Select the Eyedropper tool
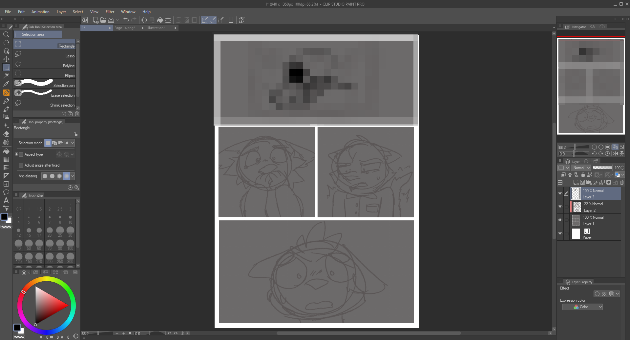Screen dimensions: 630x340 pyautogui.click(x=6, y=84)
